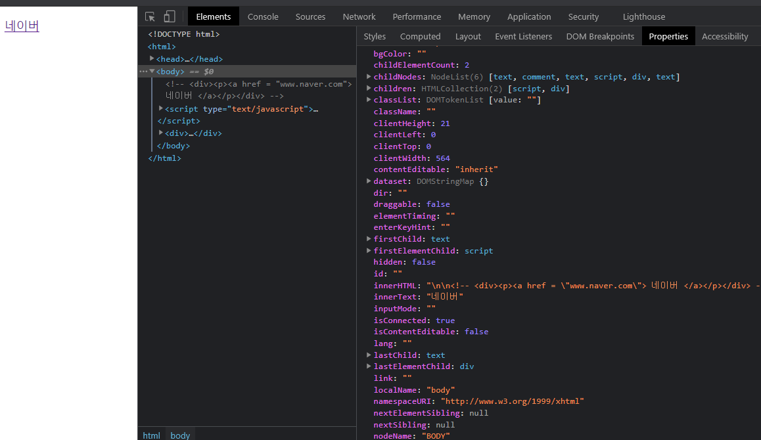761x440 pixels.
Task: Select the innerText property row
Action: 419,296
